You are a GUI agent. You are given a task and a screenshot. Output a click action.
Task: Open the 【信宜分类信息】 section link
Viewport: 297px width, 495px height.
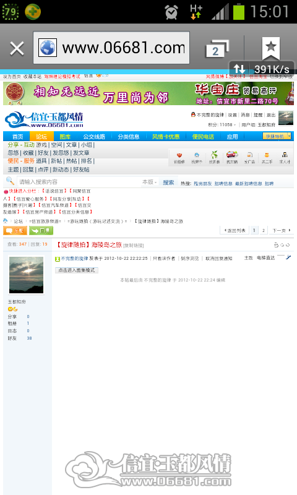75,212
